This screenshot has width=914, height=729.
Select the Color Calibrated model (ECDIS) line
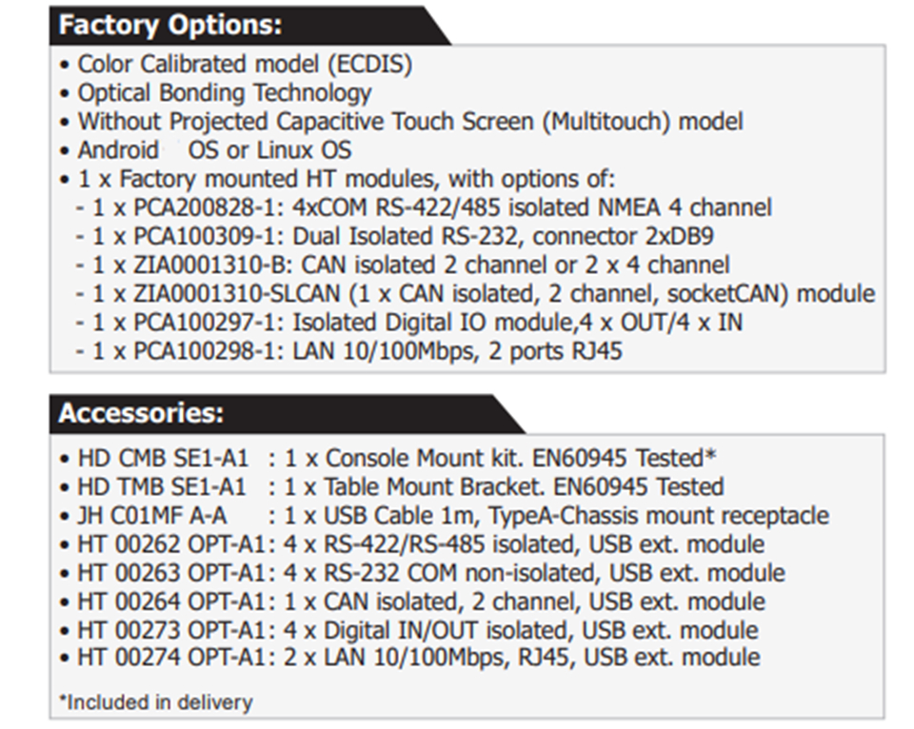point(245,65)
